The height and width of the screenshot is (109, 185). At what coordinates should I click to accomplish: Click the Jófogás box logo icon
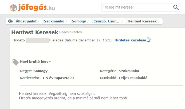pos(13,8)
